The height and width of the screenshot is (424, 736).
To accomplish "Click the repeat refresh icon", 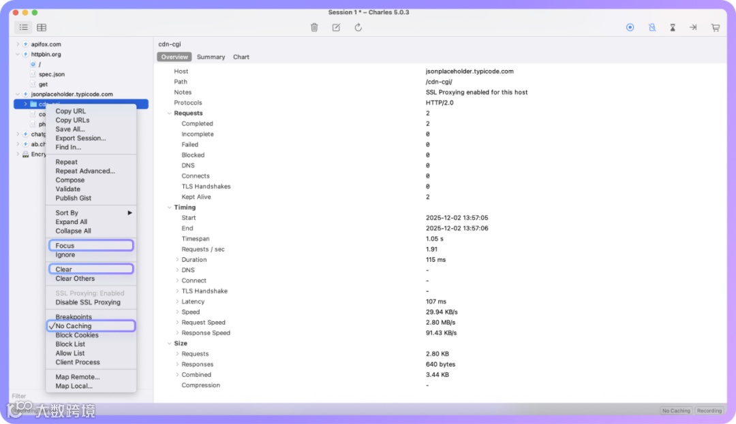I will (358, 28).
